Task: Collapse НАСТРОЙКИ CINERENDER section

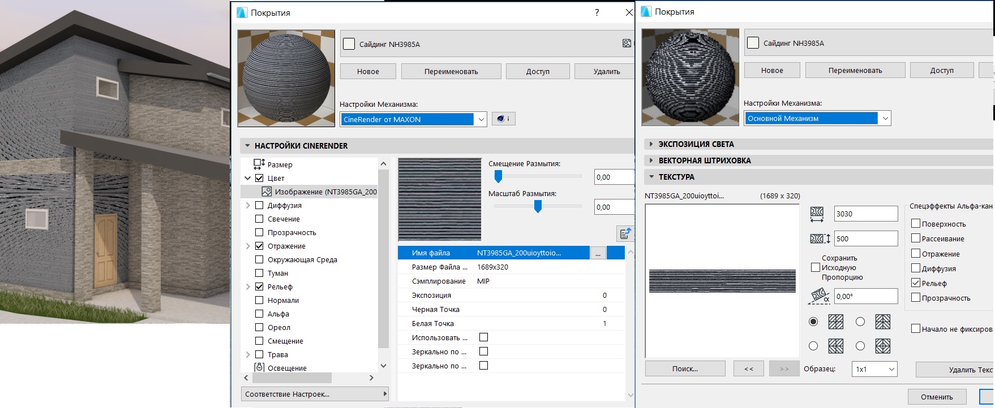Action: point(247,146)
